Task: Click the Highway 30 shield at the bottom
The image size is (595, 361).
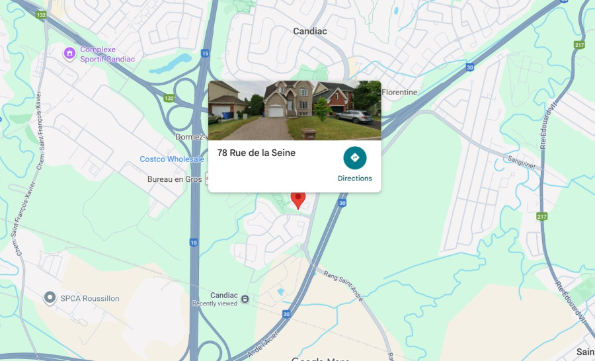Action: pos(286,314)
